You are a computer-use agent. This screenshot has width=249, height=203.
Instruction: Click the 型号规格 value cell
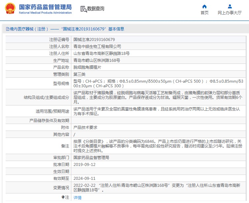[158, 83]
